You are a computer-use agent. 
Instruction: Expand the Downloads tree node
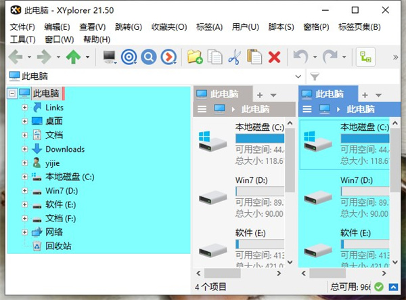point(25,149)
